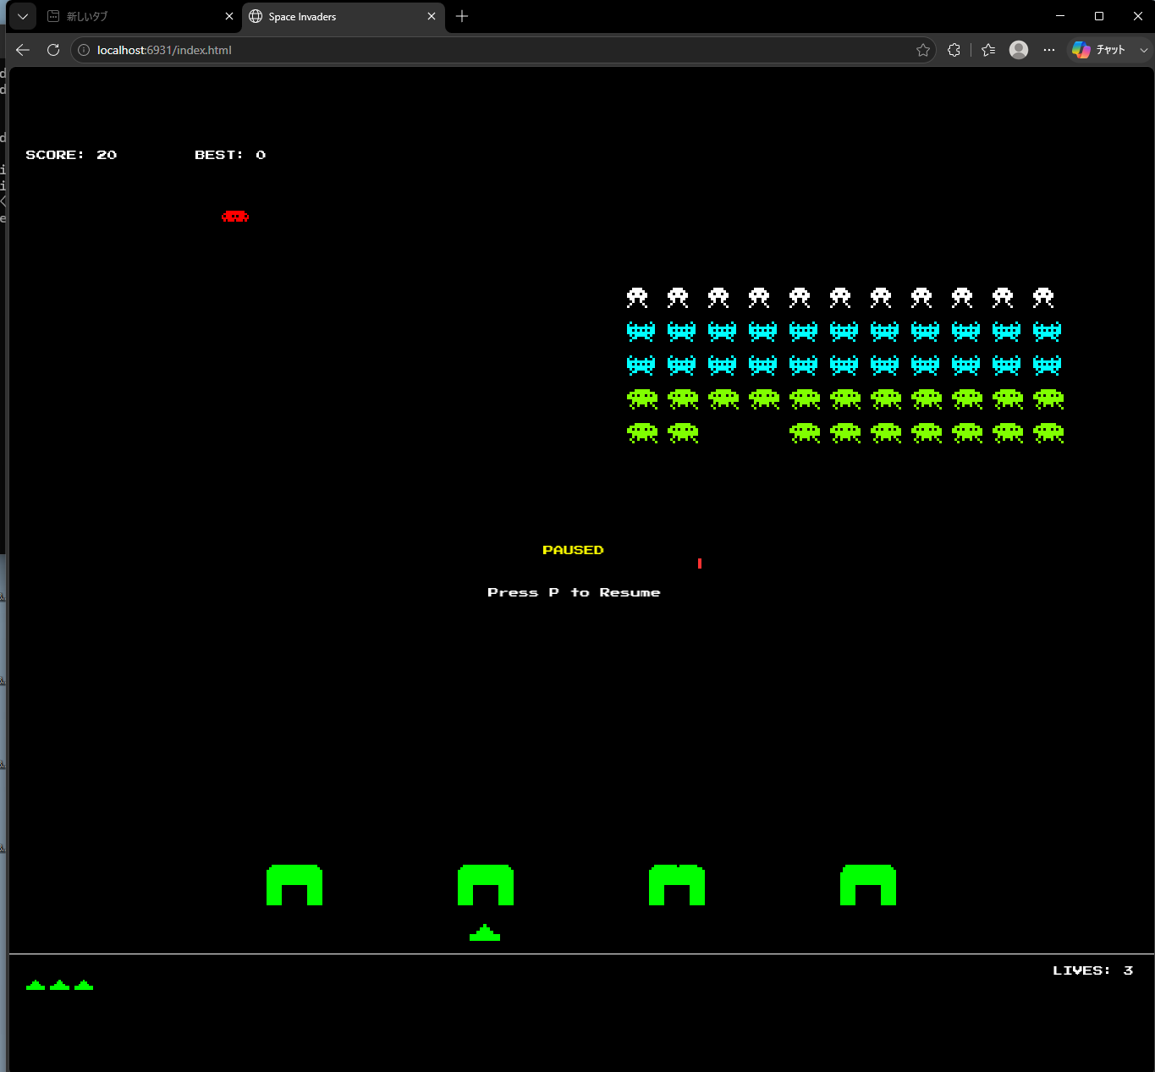The image size is (1155, 1072).
Task: Click the last green invader in the bottom row
Action: (1048, 432)
